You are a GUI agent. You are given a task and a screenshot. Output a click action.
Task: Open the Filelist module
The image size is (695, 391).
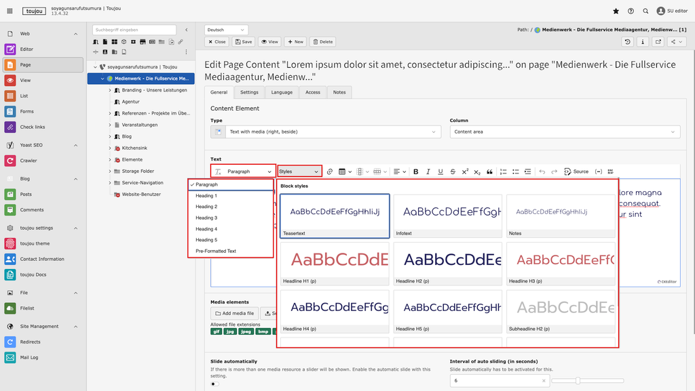click(43, 308)
